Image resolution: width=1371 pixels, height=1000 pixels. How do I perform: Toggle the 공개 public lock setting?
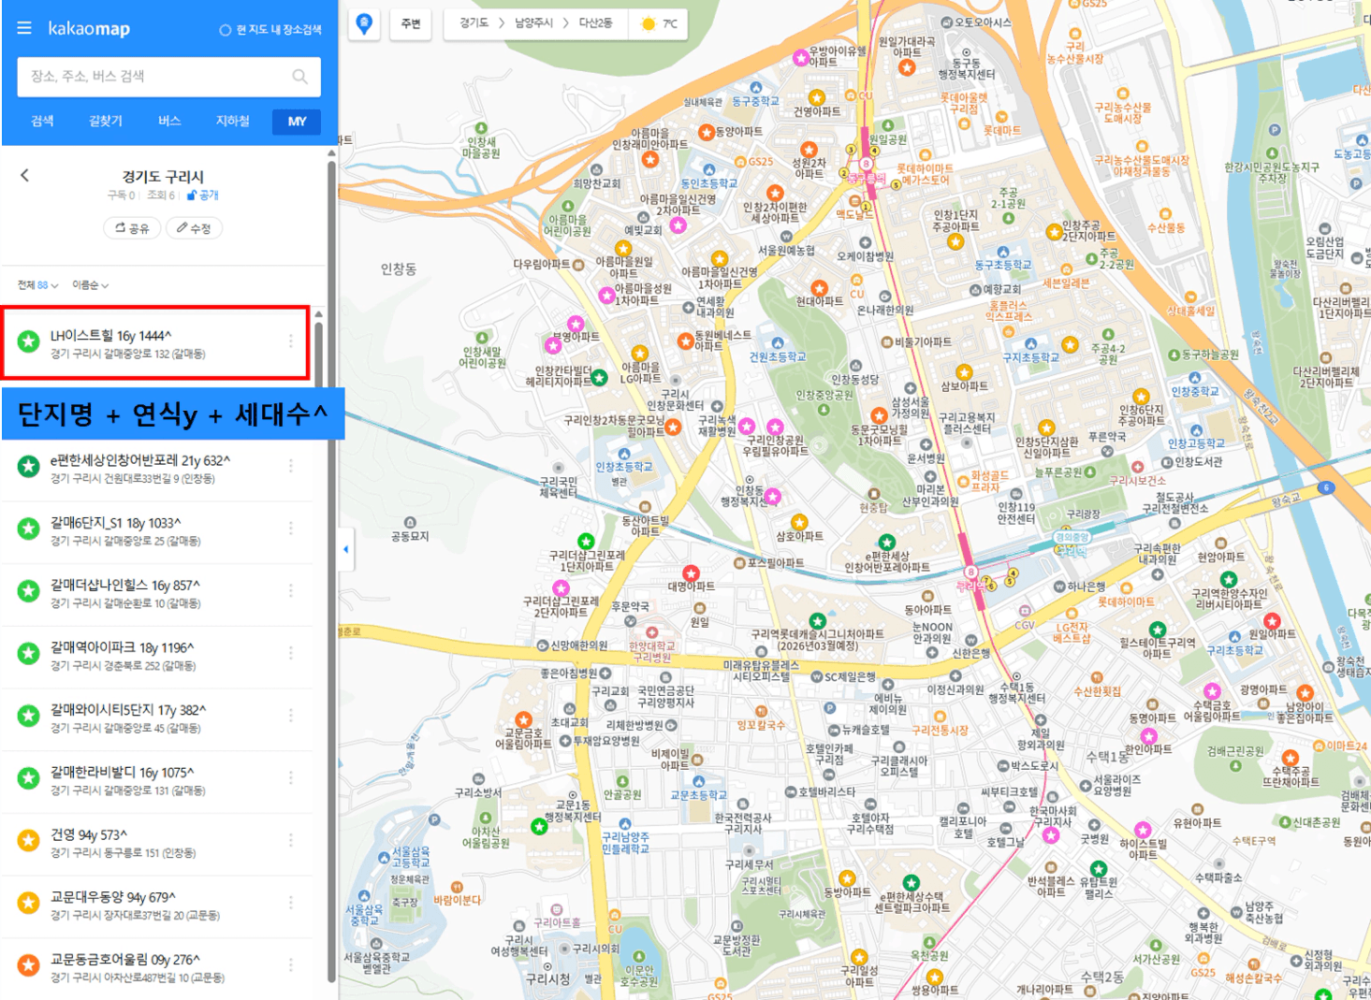203,196
